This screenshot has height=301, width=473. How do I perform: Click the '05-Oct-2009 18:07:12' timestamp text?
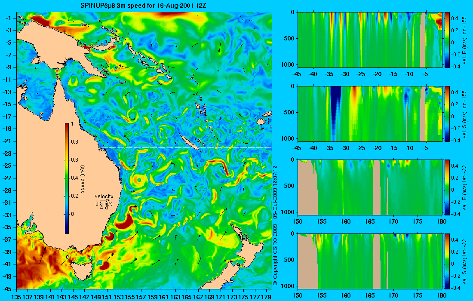(x=275, y=192)
